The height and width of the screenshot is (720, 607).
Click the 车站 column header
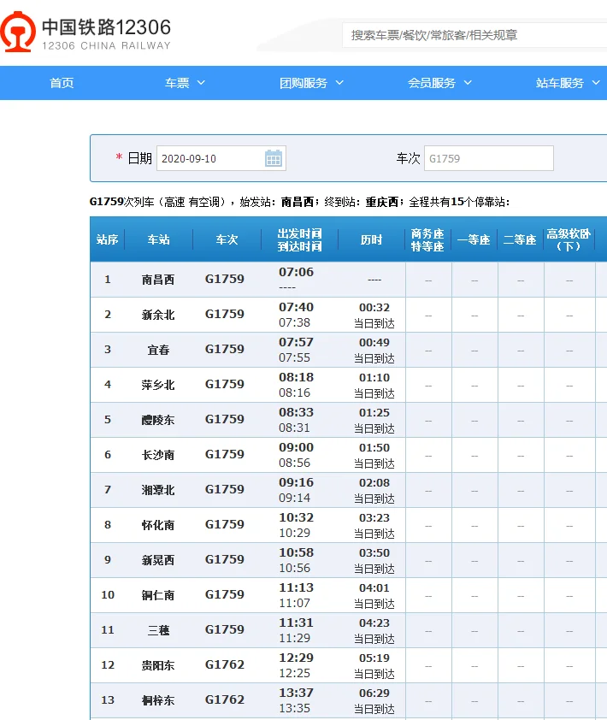158,239
